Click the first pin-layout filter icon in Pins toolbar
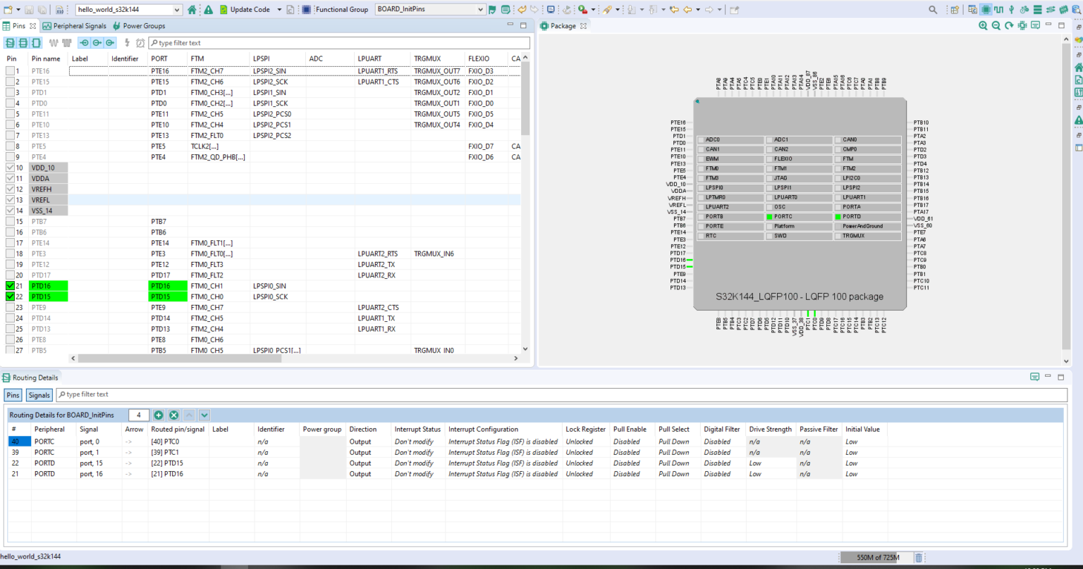The width and height of the screenshot is (1083, 569). tap(10, 43)
